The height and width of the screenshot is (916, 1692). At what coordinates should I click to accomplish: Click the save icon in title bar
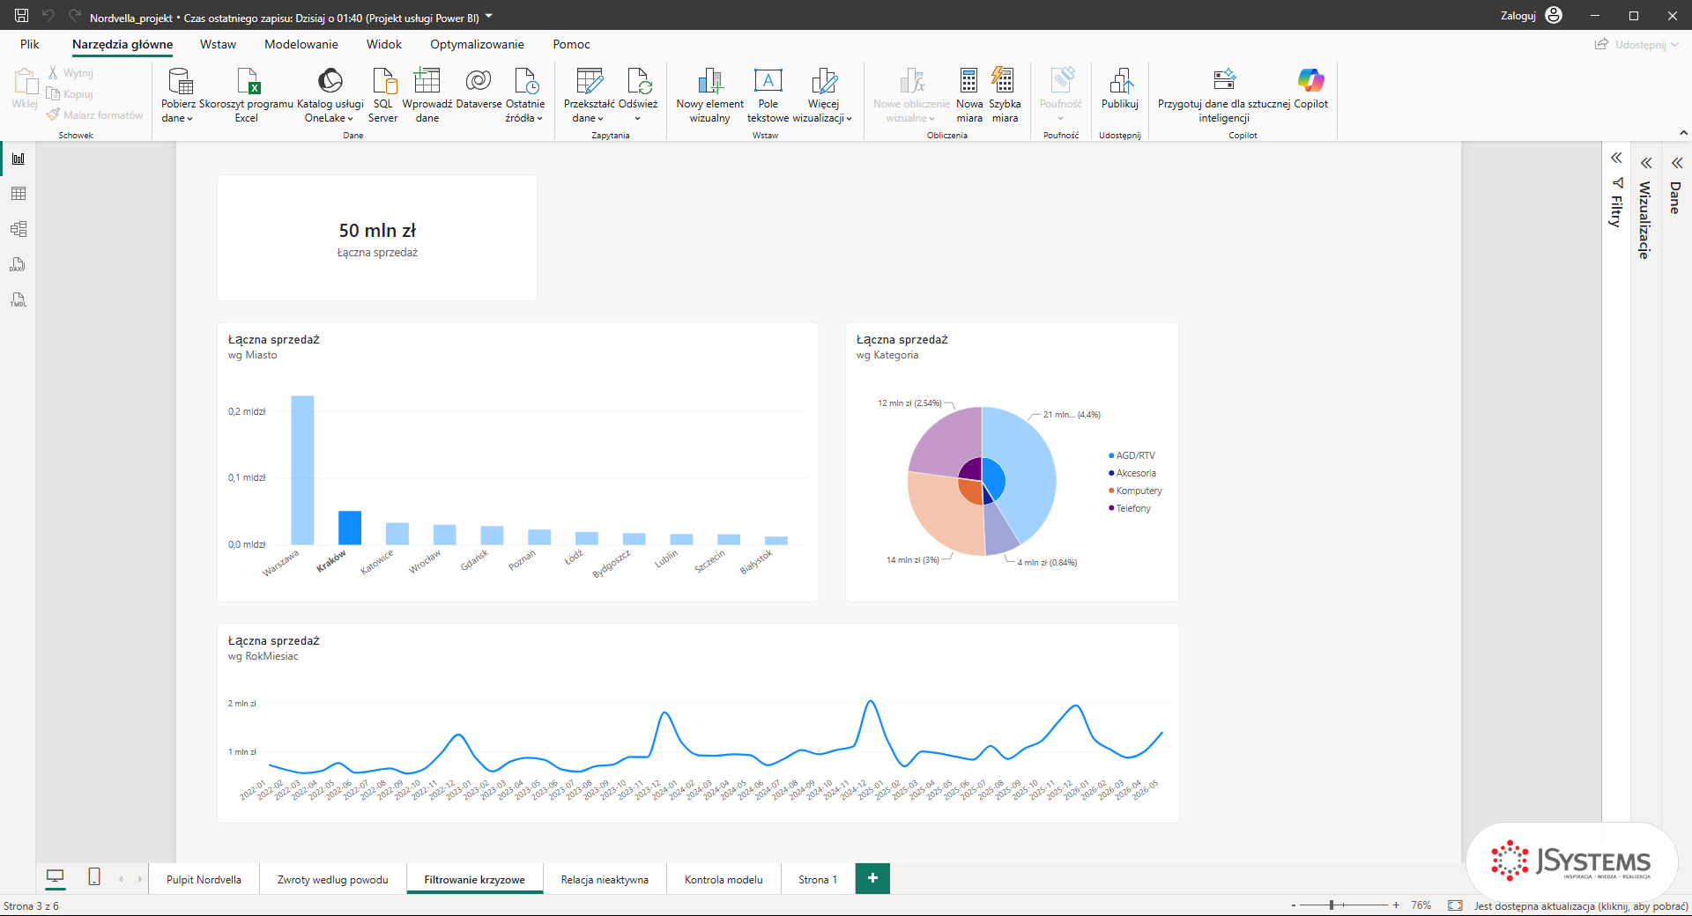coord(22,15)
